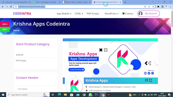Click the taskbar search box
173x97 pixels.
click(x=28, y=95)
